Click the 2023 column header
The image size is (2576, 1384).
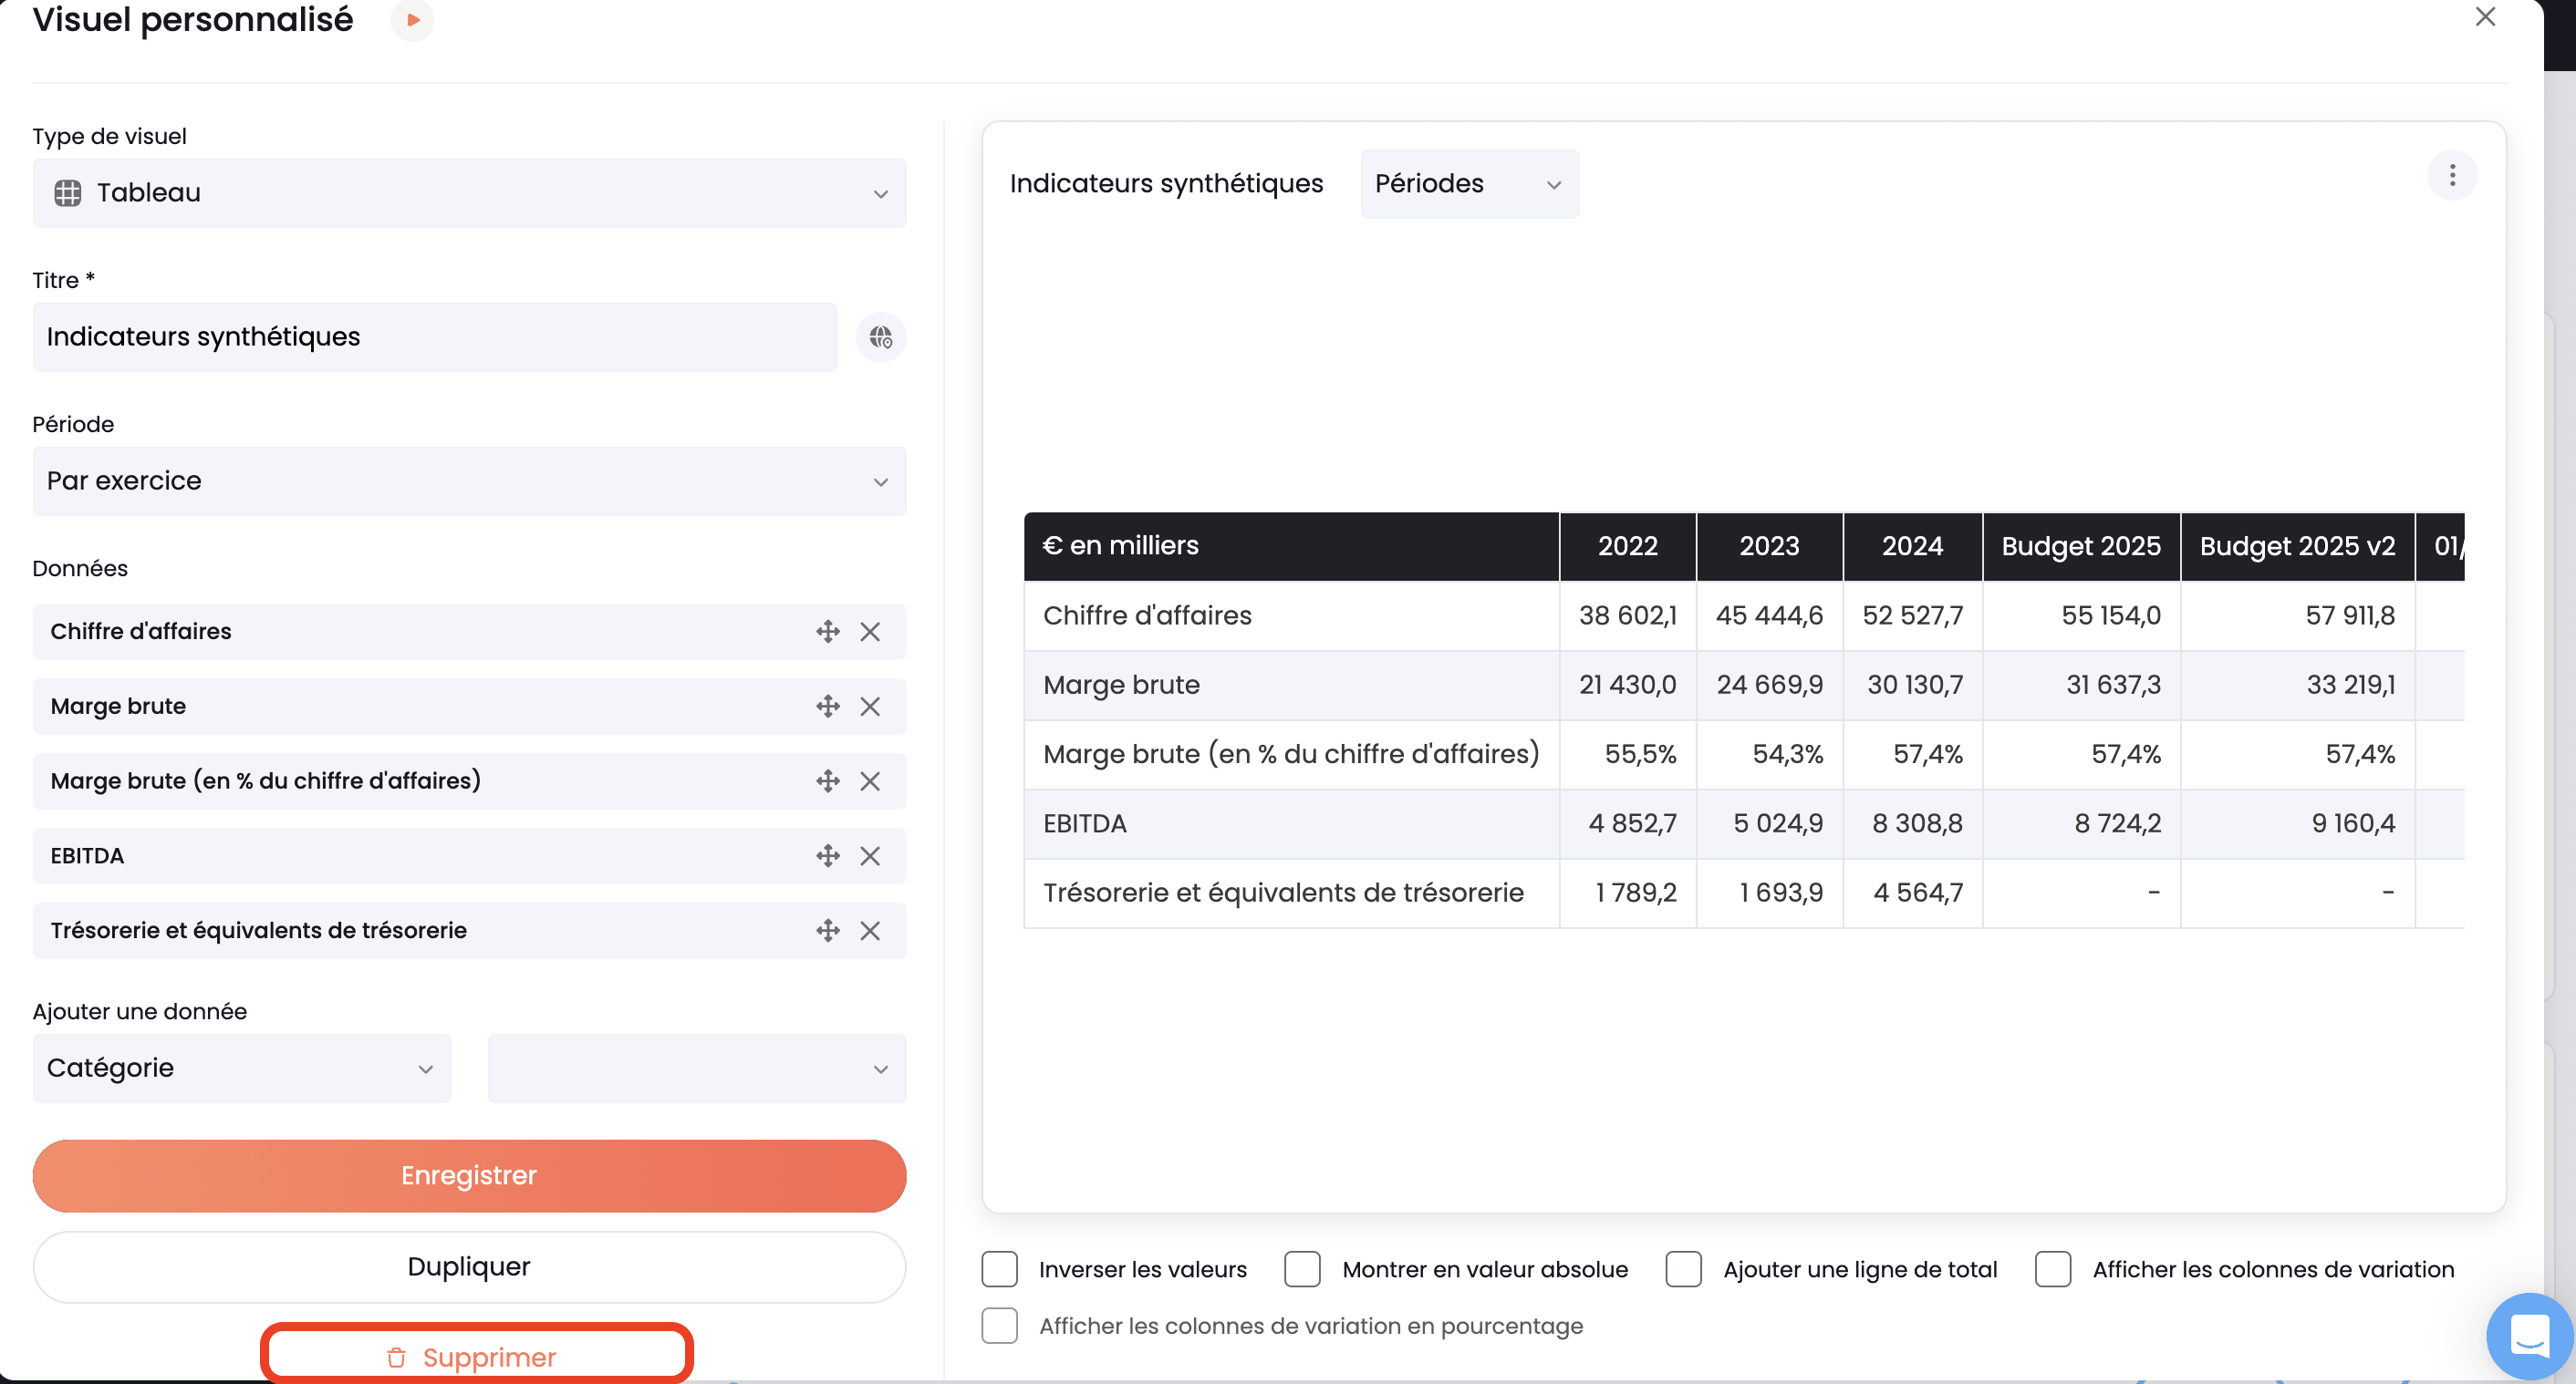tap(1769, 547)
